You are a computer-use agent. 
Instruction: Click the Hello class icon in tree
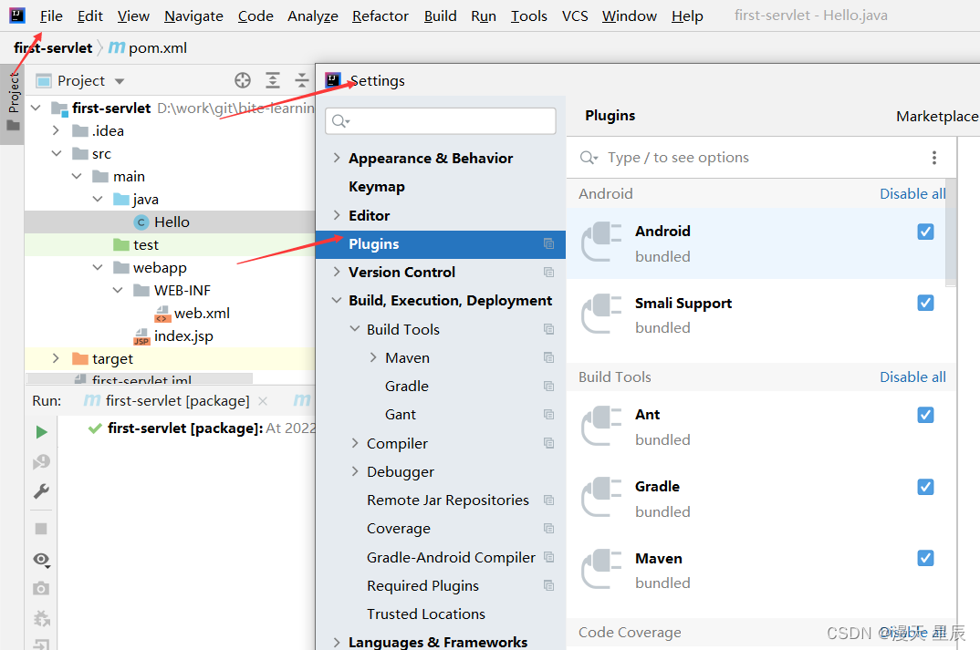[141, 222]
